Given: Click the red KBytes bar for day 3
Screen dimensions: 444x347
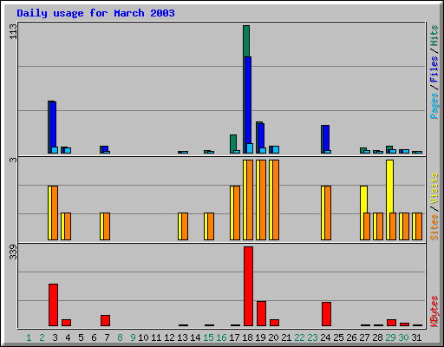Looking at the screenshot, I should point(53,305).
